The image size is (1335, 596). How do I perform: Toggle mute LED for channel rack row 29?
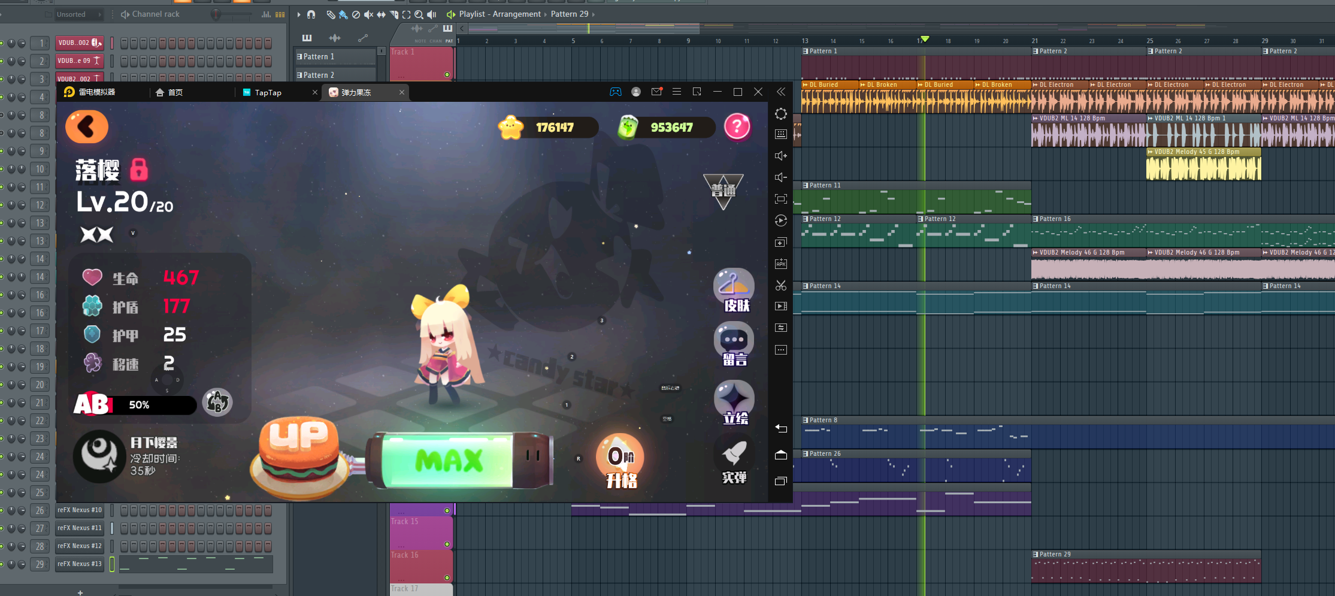click(x=2, y=564)
